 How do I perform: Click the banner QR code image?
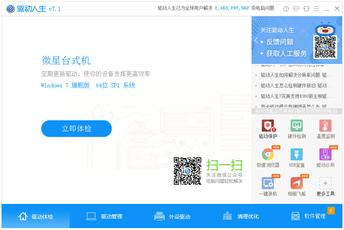325,47
